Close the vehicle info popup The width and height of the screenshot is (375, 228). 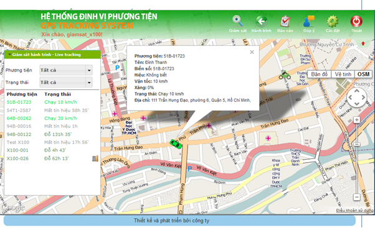pos(252,52)
